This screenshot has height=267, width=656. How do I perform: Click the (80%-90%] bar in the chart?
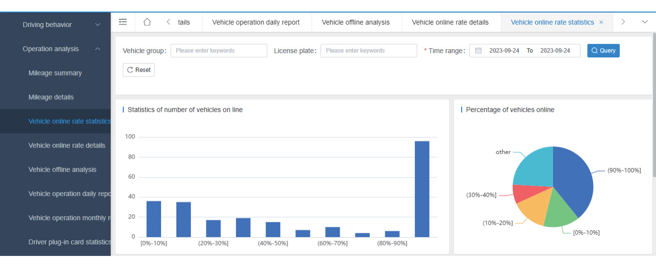392,234
